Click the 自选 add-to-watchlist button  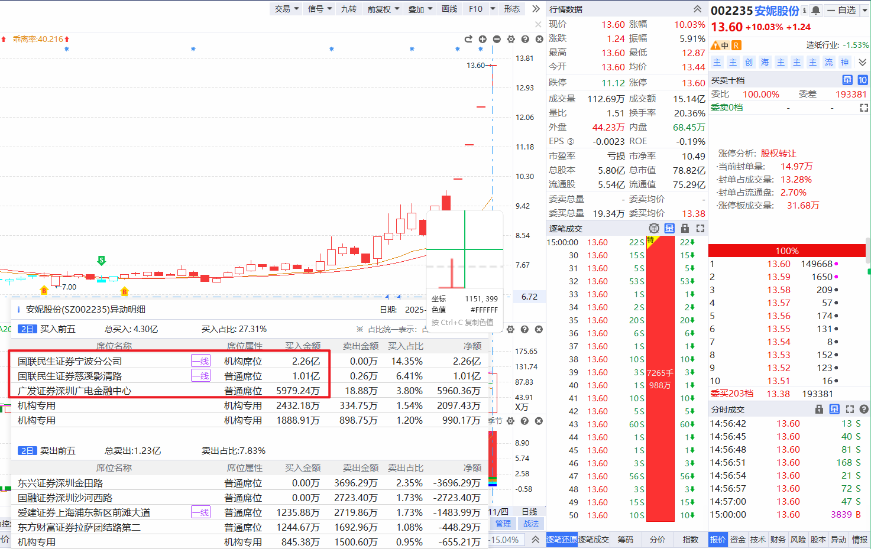841,11
